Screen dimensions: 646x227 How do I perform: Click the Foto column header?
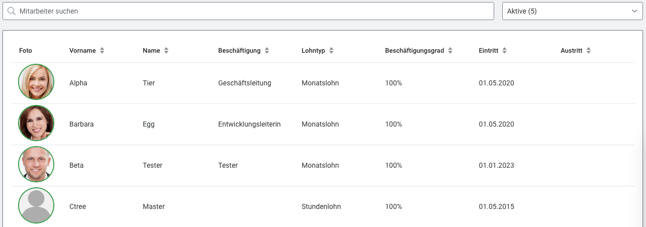26,51
